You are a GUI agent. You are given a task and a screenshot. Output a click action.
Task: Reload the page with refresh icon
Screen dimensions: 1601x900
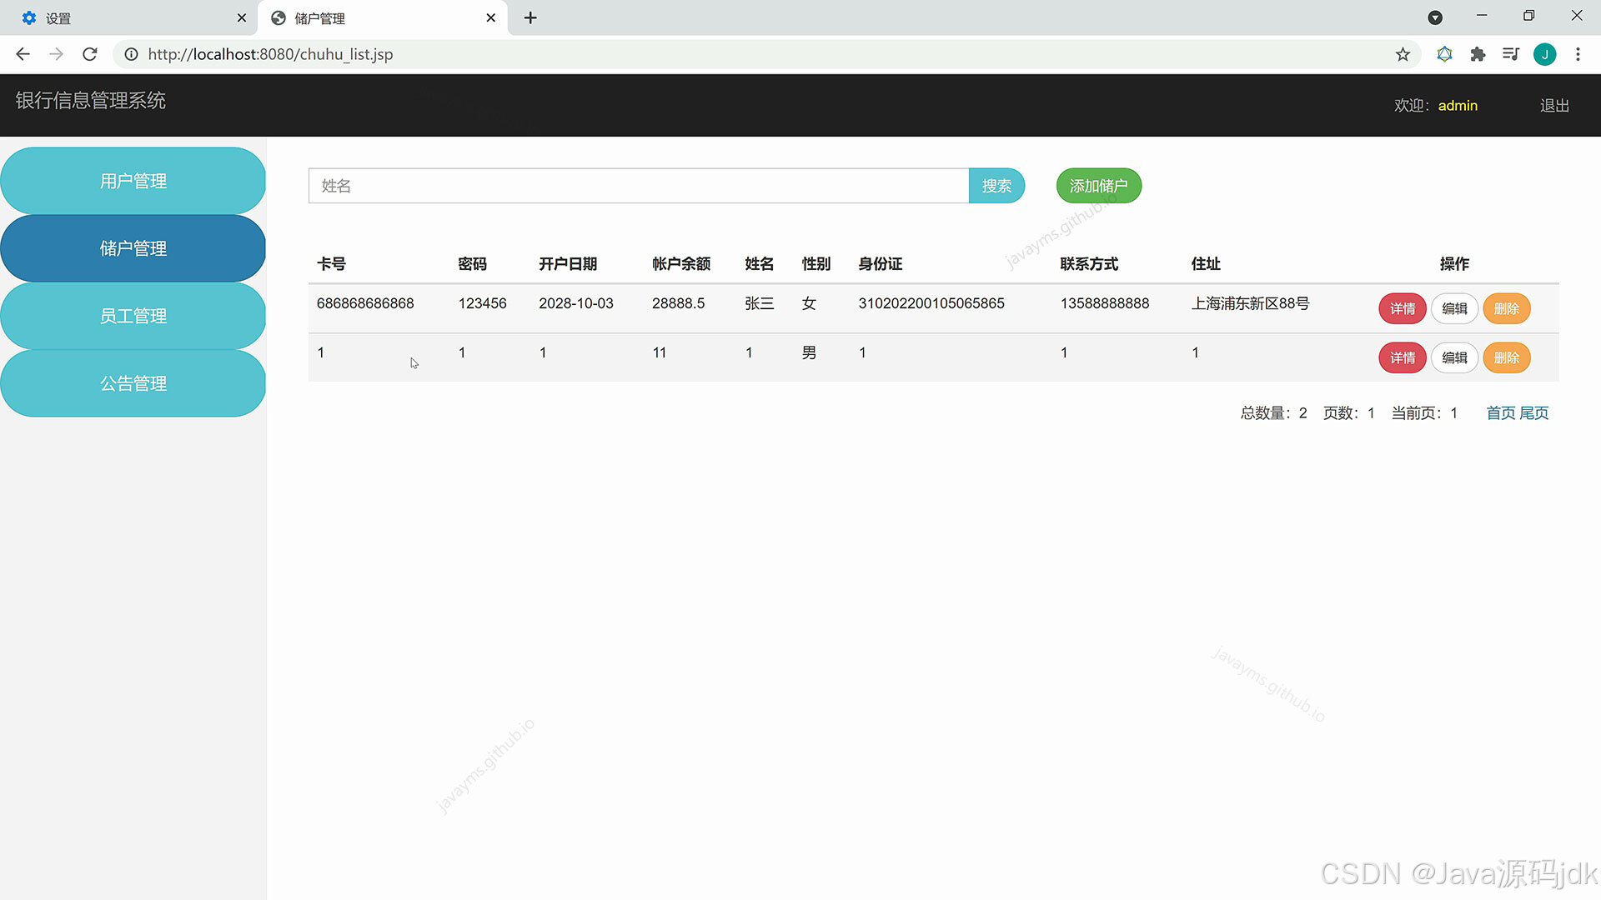click(x=90, y=54)
